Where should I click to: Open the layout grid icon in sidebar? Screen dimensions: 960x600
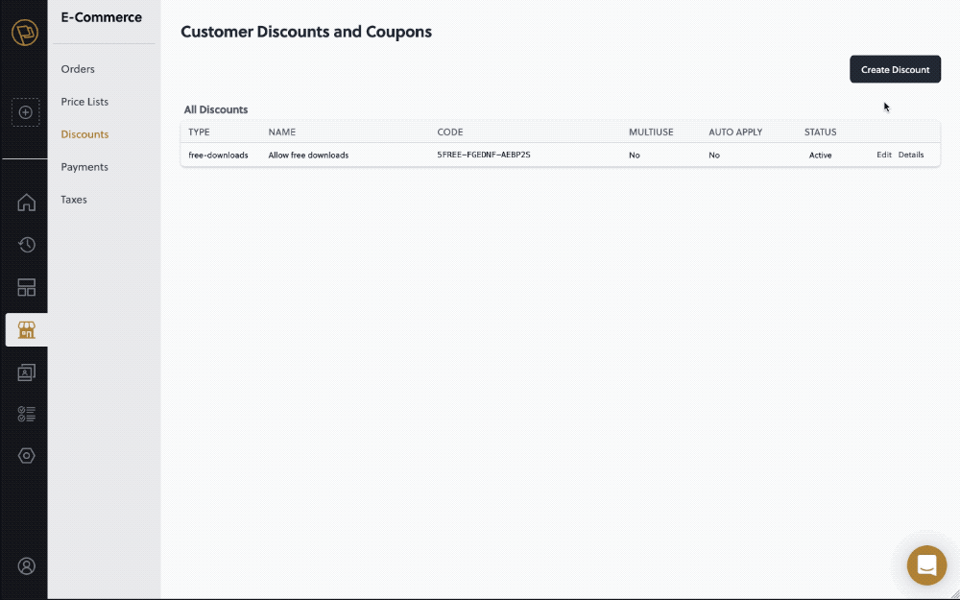(27, 287)
